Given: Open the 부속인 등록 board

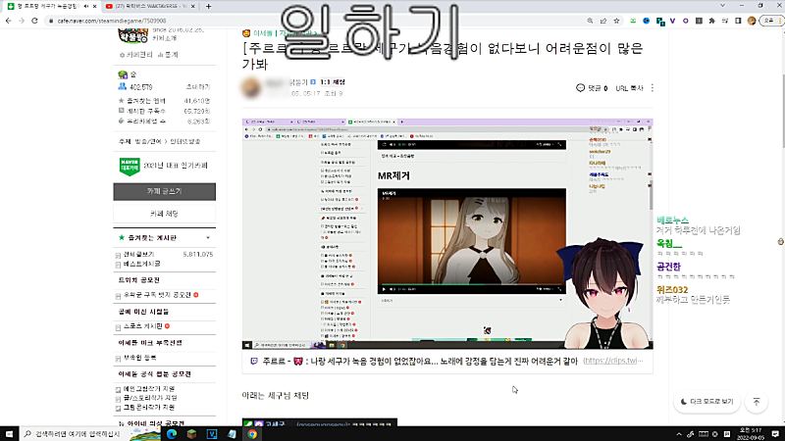Looking at the screenshot, I should tap(139, 358).
